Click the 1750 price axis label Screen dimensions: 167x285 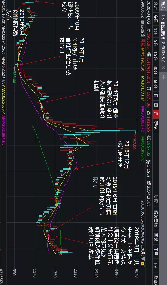coord(55,273)
